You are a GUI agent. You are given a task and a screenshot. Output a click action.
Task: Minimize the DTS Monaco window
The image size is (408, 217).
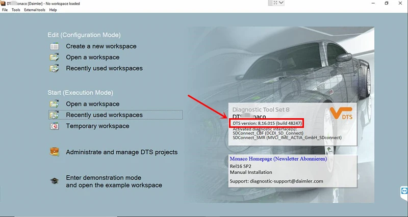tap(373, 4)
